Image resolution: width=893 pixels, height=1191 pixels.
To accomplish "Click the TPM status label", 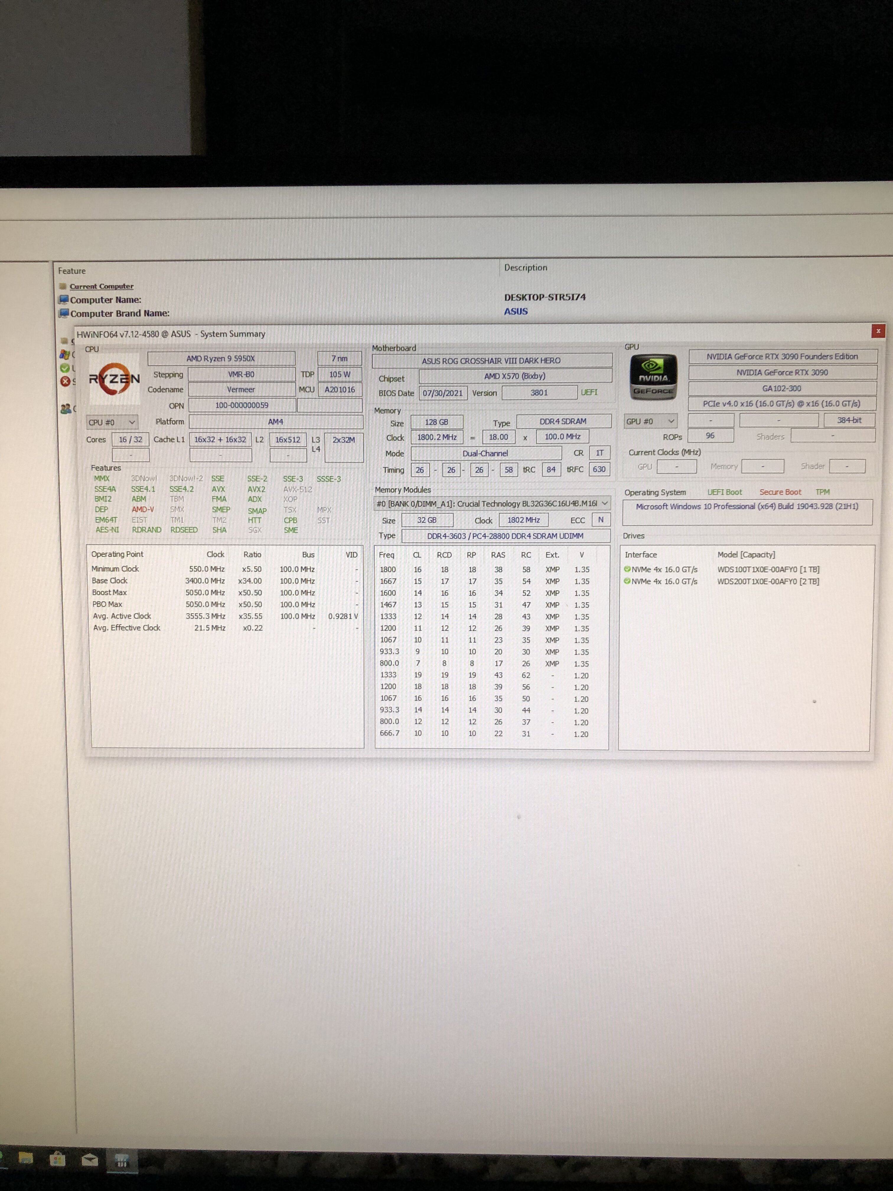I will [822, 492].
